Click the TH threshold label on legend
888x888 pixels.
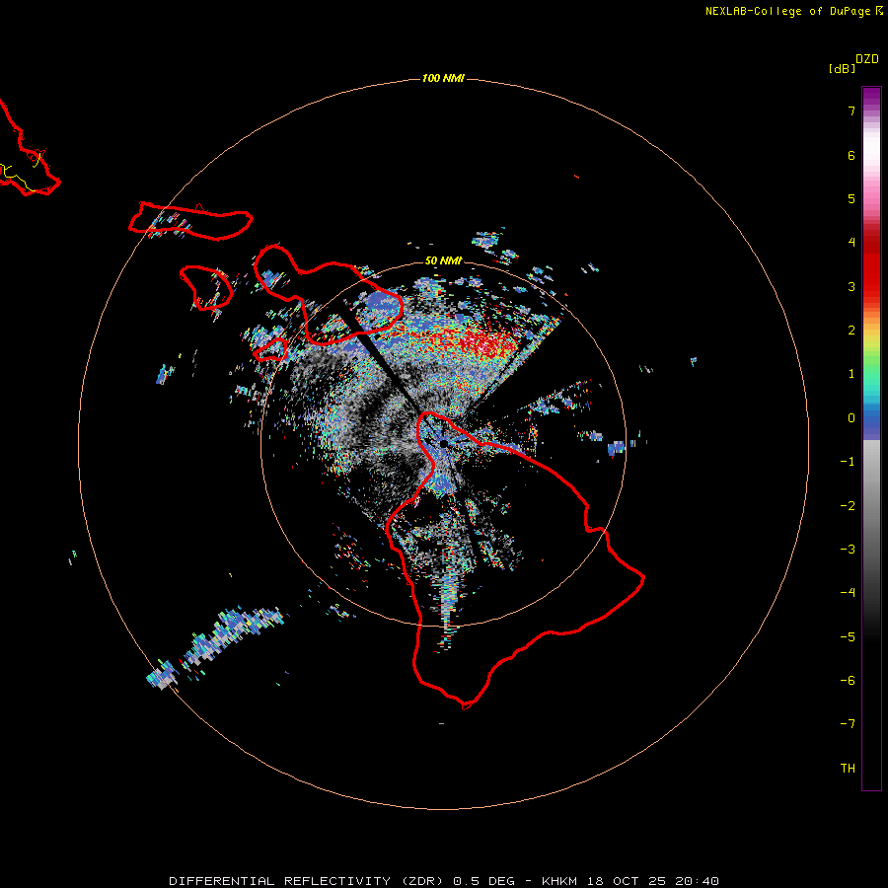click(x=848, y=769)
